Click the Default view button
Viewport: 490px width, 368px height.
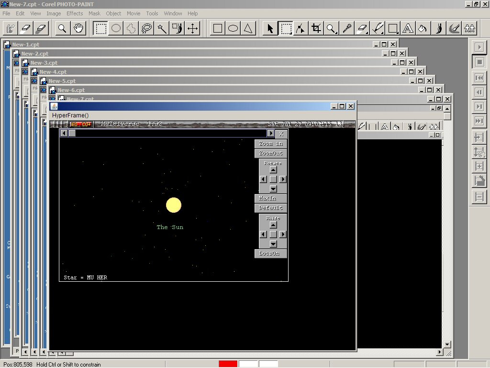pos(270,208)
